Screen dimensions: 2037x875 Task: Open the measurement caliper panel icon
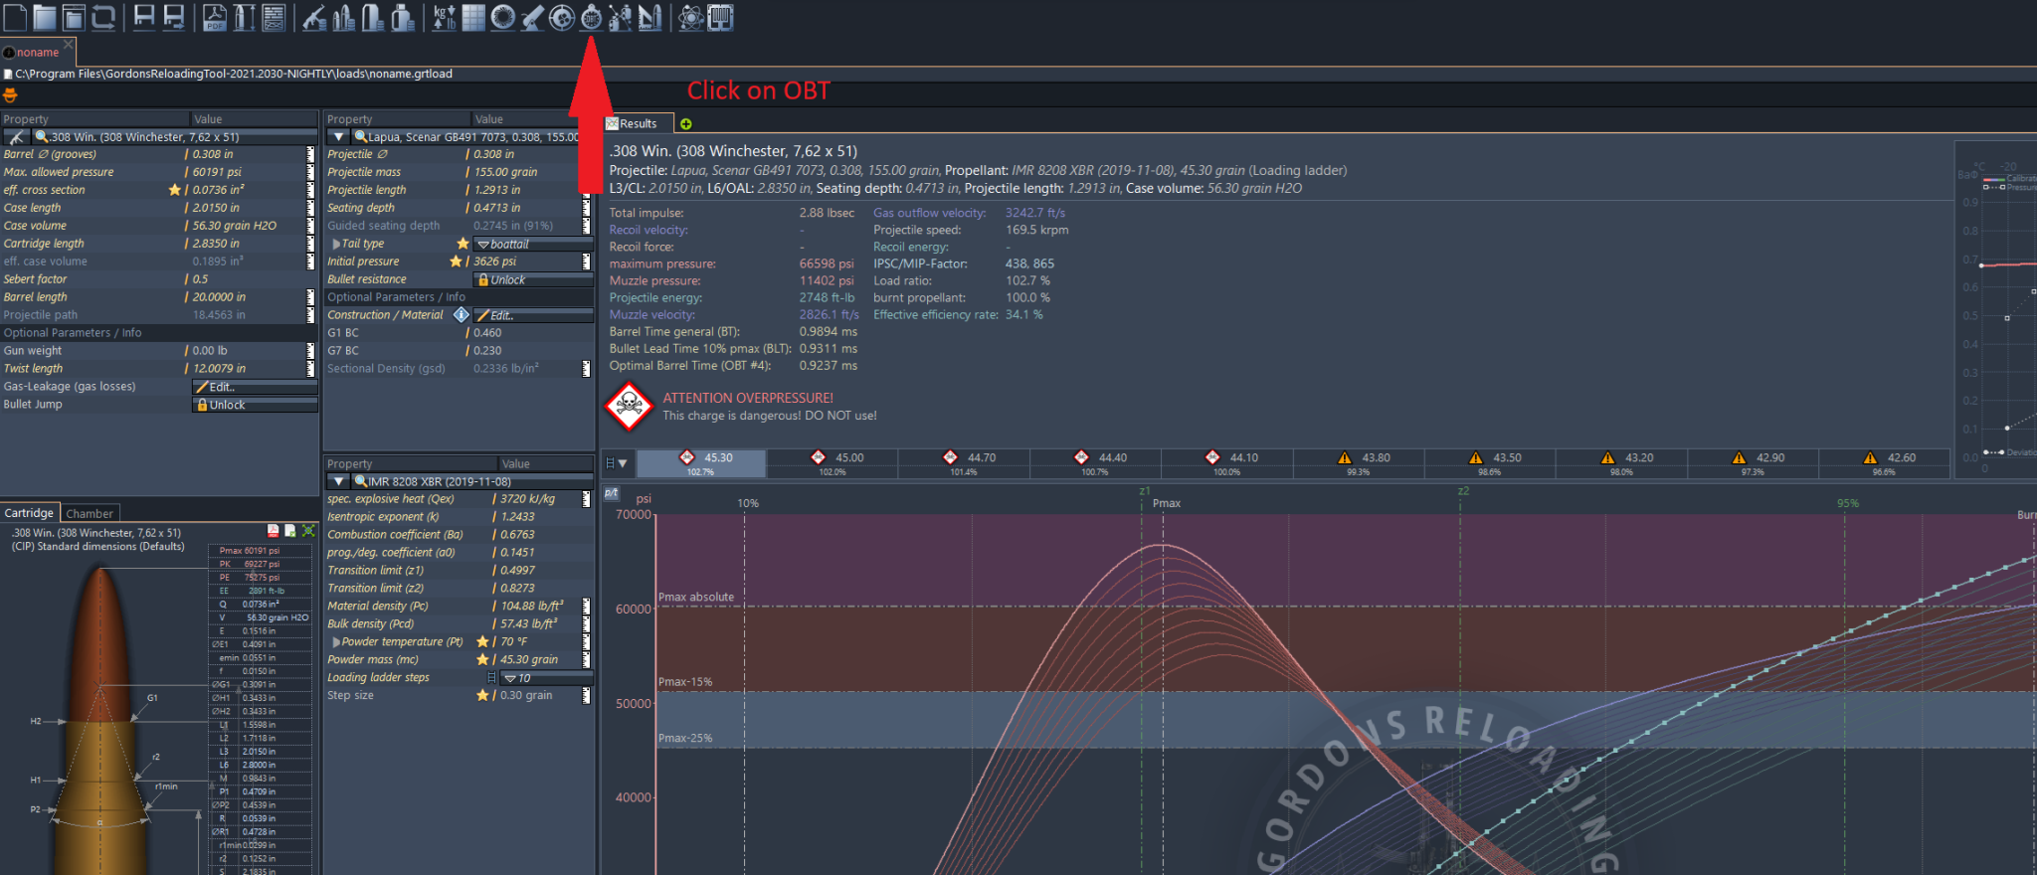[720, 17]
